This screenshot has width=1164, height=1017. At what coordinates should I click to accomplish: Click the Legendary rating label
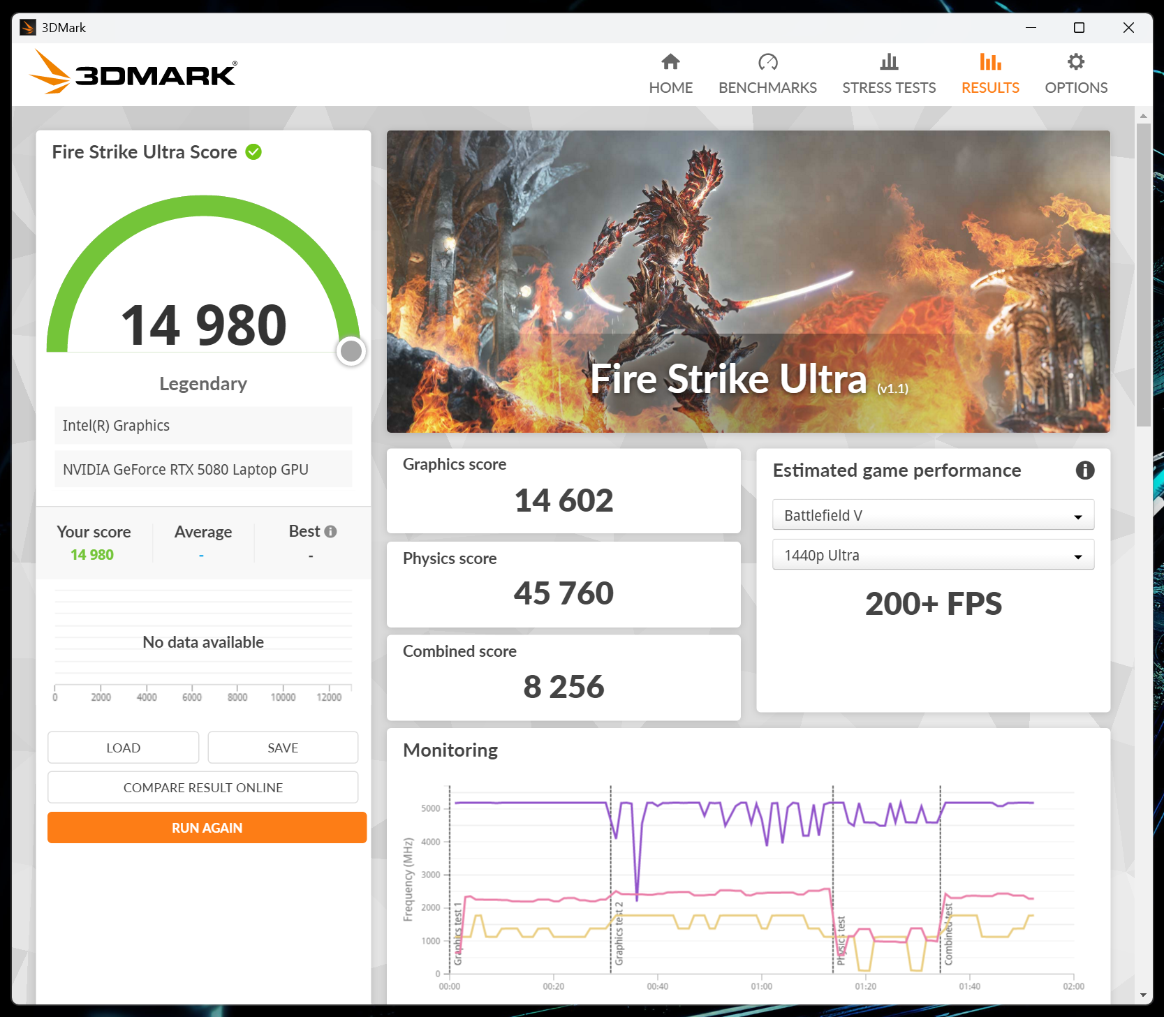coord(203,384)
